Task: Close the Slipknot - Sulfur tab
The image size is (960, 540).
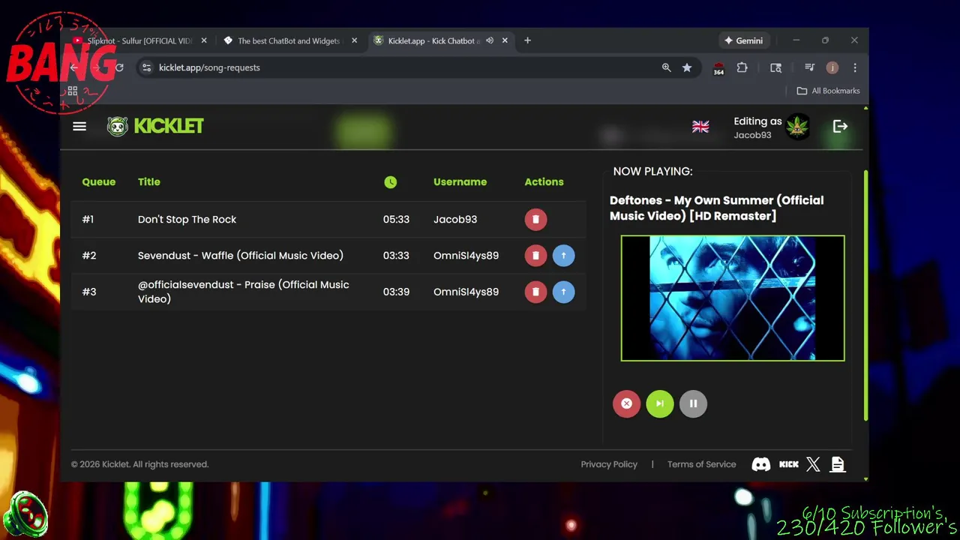Action: click(x=204, y=40)
